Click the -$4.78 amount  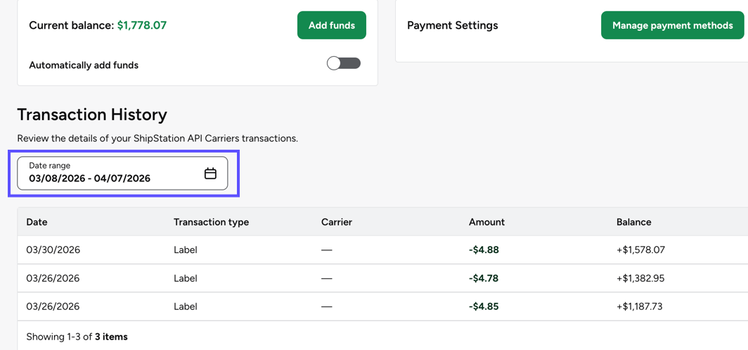coord(484,278)
